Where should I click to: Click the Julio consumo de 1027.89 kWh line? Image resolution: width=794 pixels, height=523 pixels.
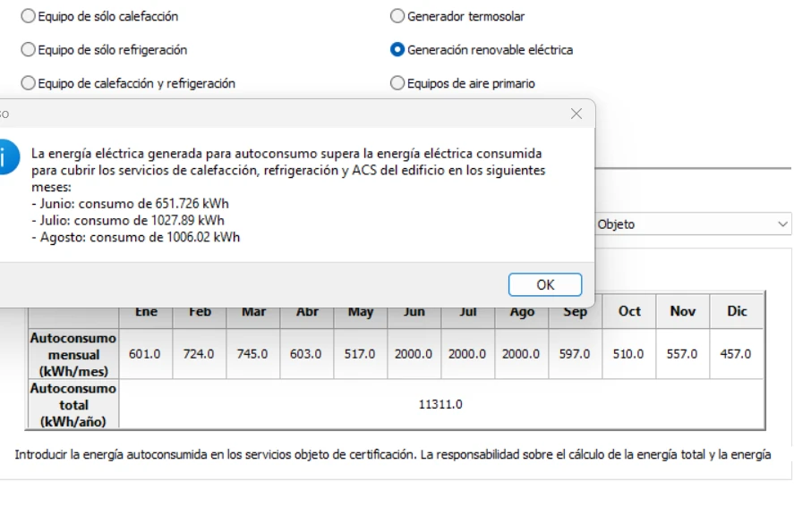pyautogui.click(x=128, y=221)
